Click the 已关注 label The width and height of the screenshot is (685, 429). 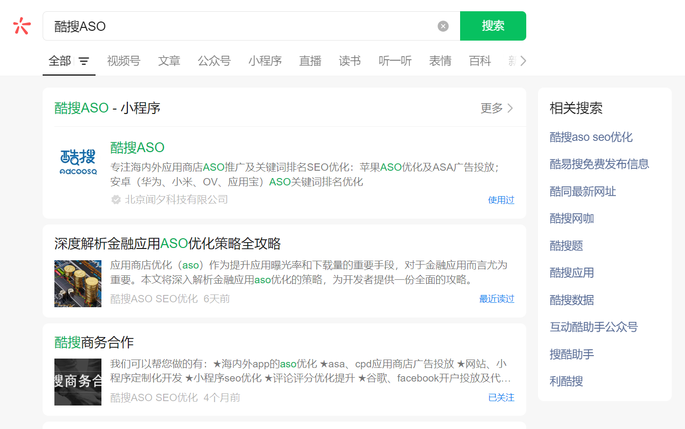coord(501,398)
